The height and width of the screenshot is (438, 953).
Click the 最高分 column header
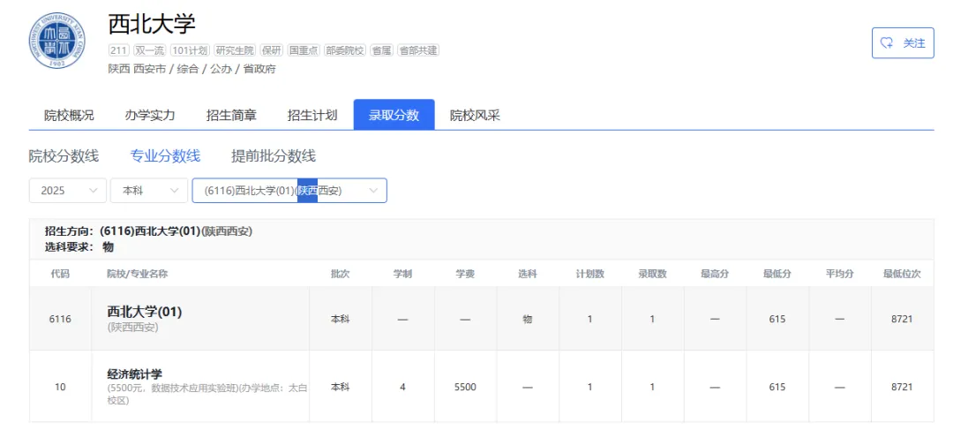715,274
